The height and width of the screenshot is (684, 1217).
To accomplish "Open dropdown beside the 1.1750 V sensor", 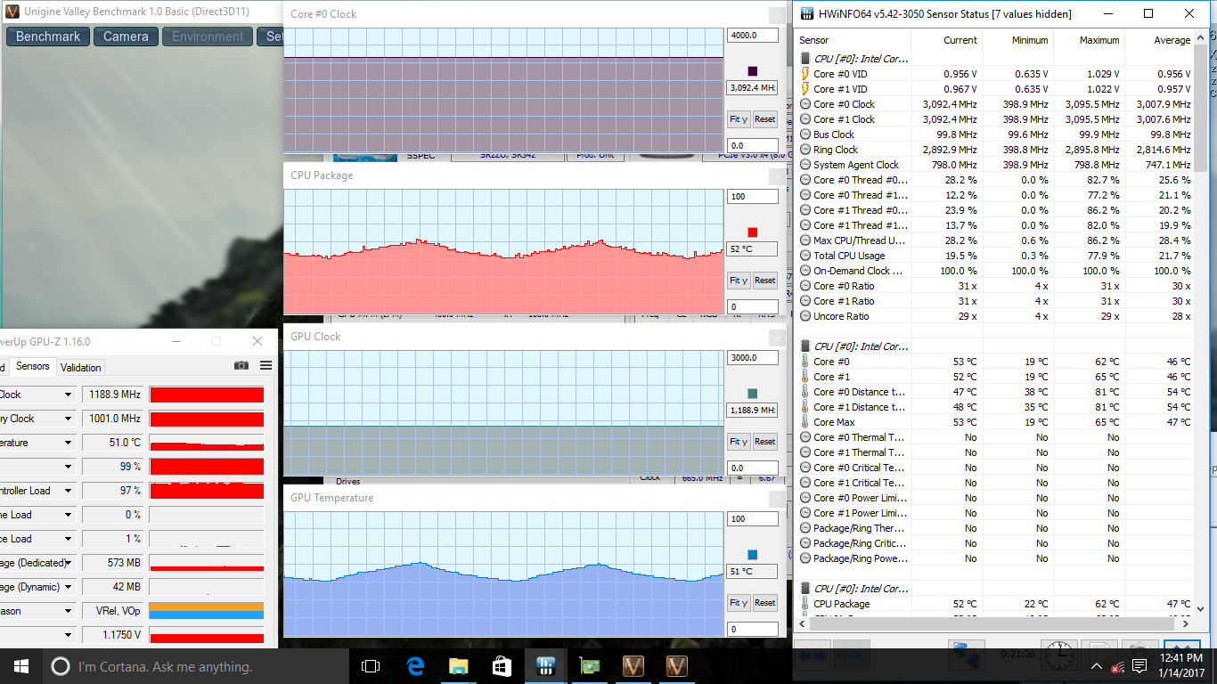I will [68, 635].
